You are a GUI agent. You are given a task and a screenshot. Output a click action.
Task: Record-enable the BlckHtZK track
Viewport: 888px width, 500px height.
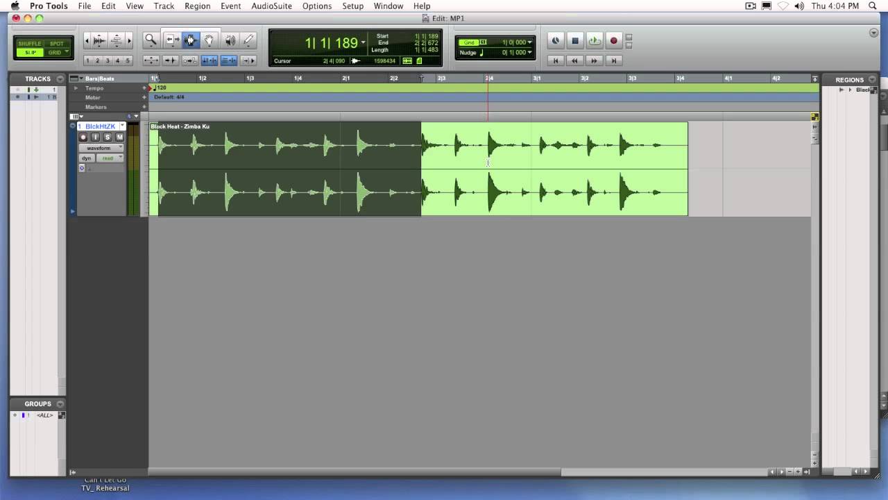(x=83, y=137)
